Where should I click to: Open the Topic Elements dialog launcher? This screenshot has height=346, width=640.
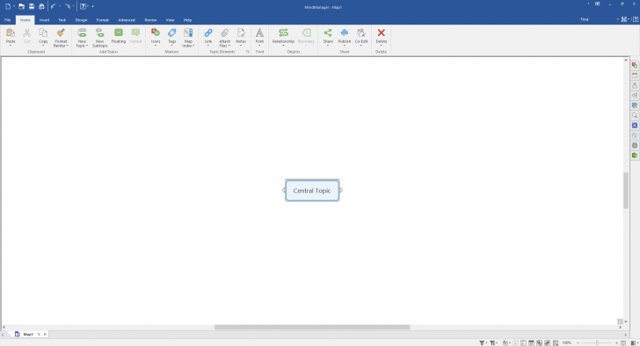247,52
